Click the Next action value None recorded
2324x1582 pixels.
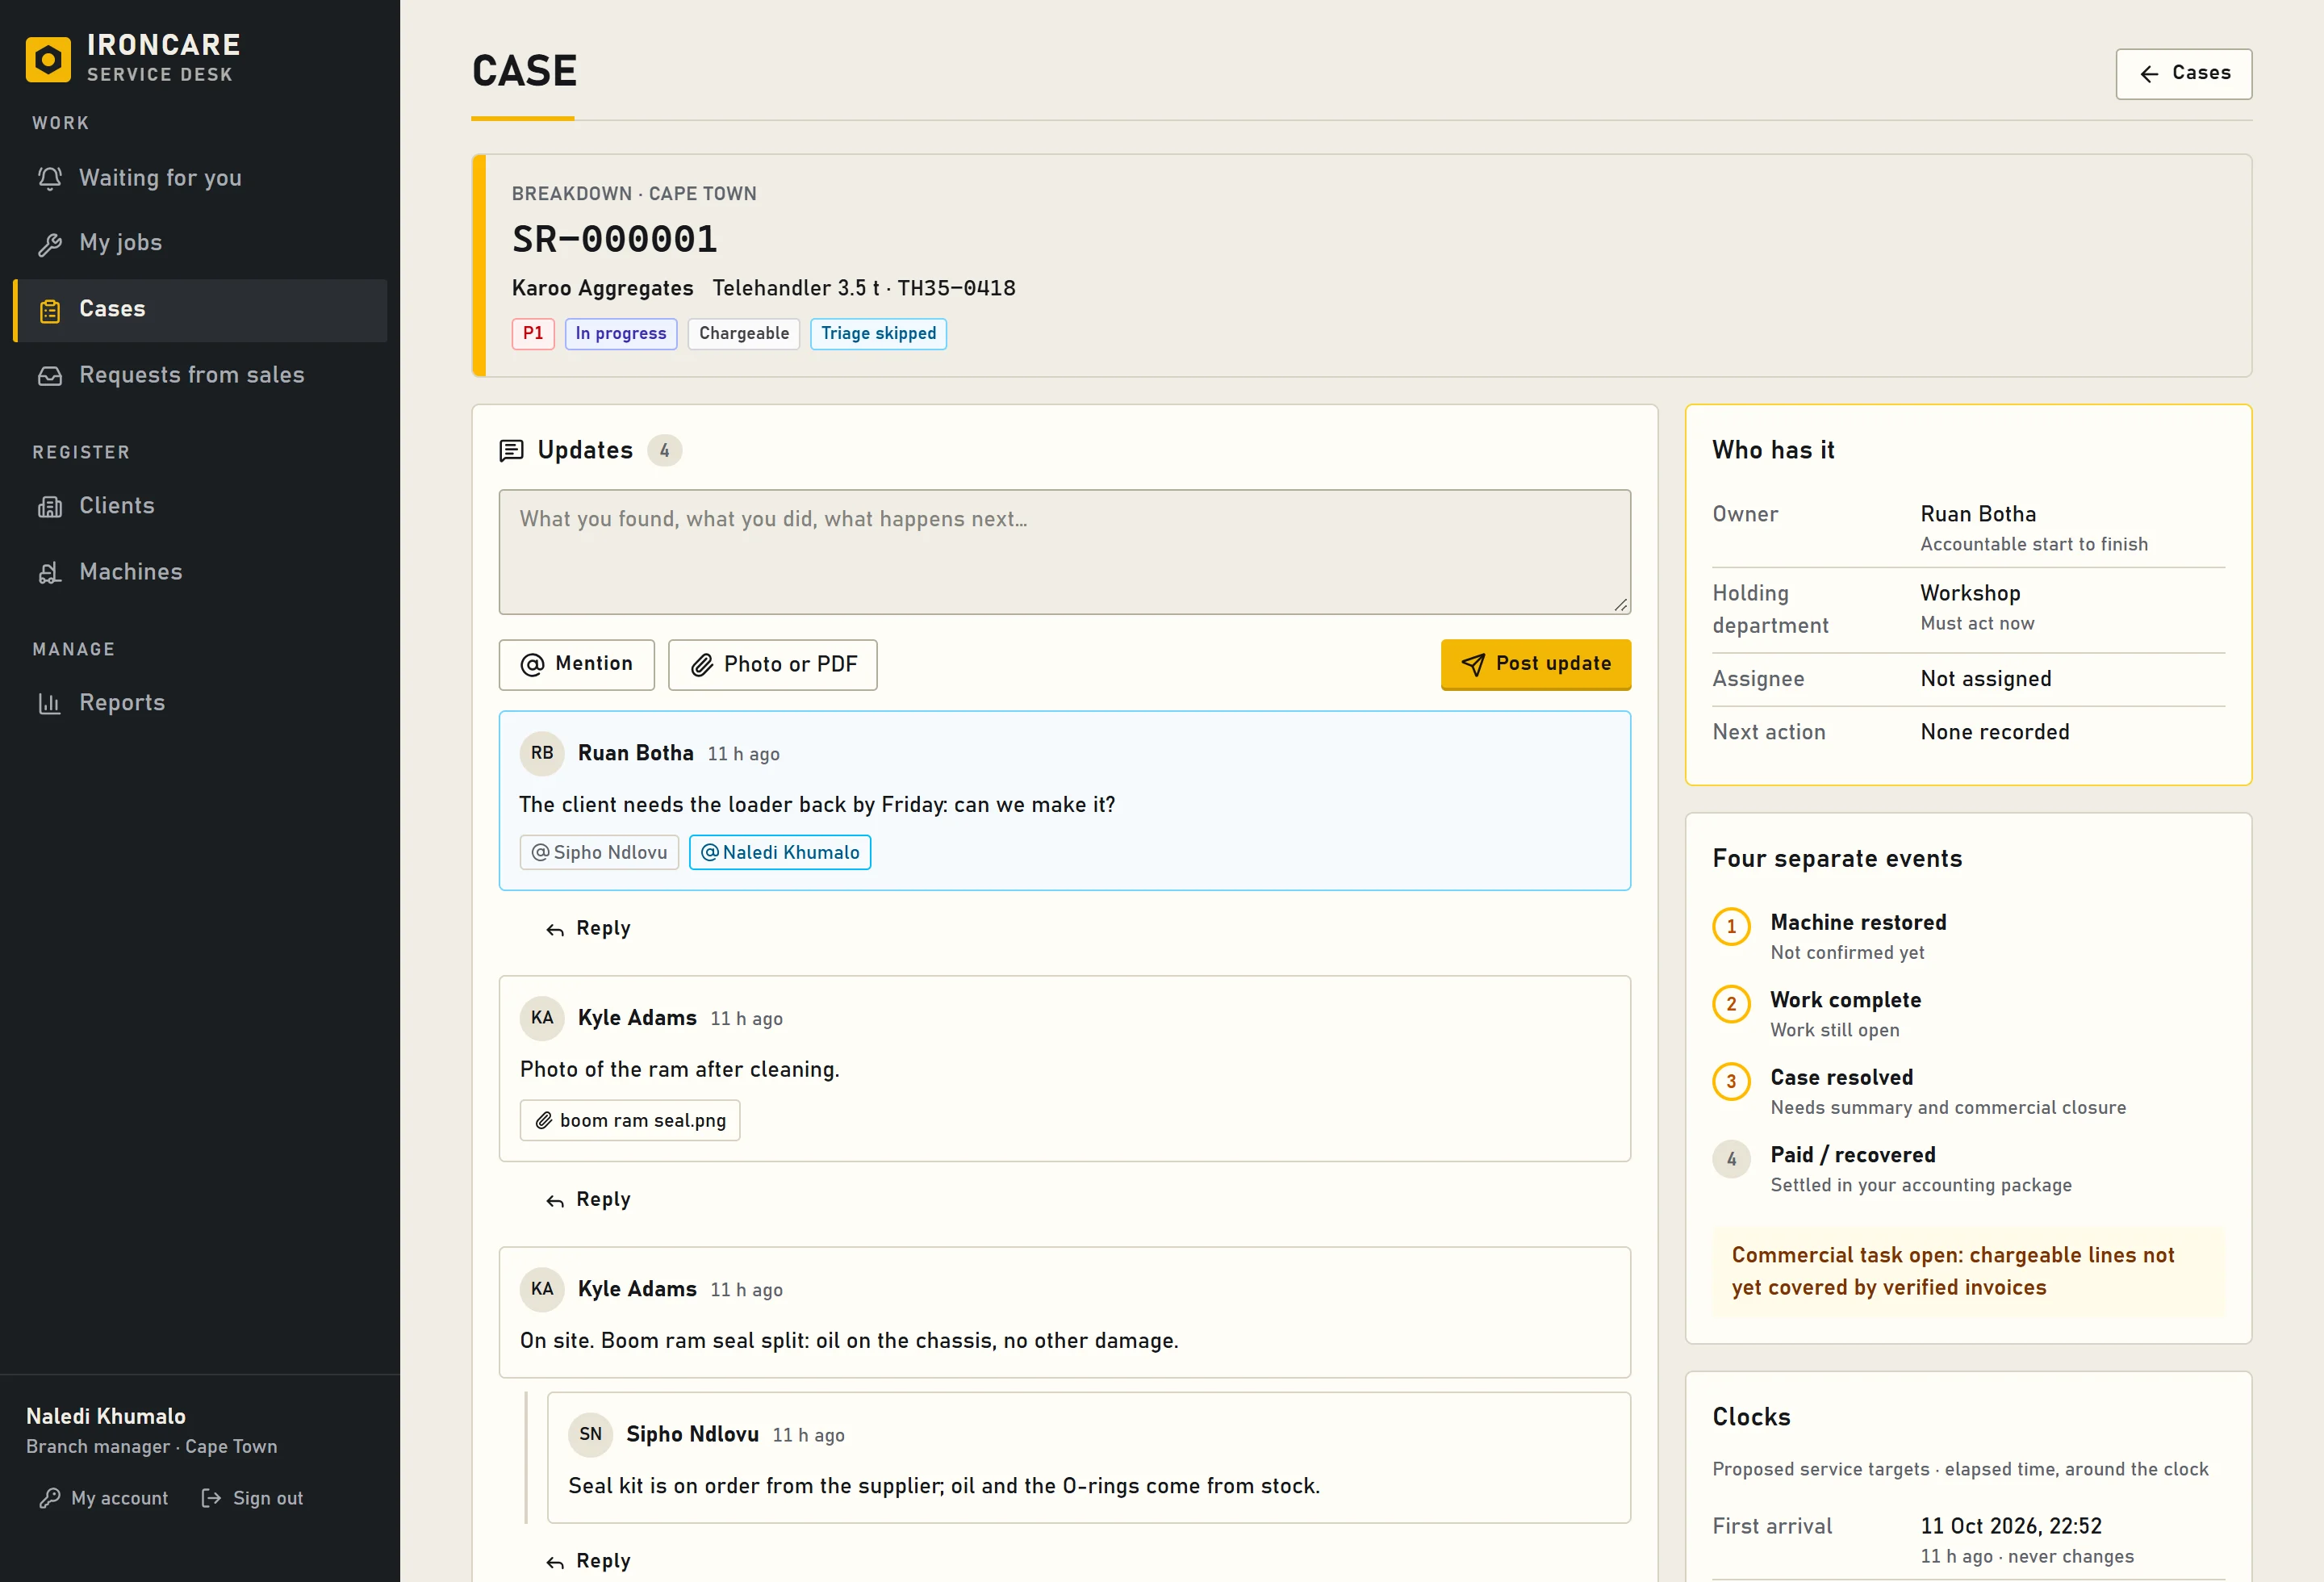click(1995, 732)
